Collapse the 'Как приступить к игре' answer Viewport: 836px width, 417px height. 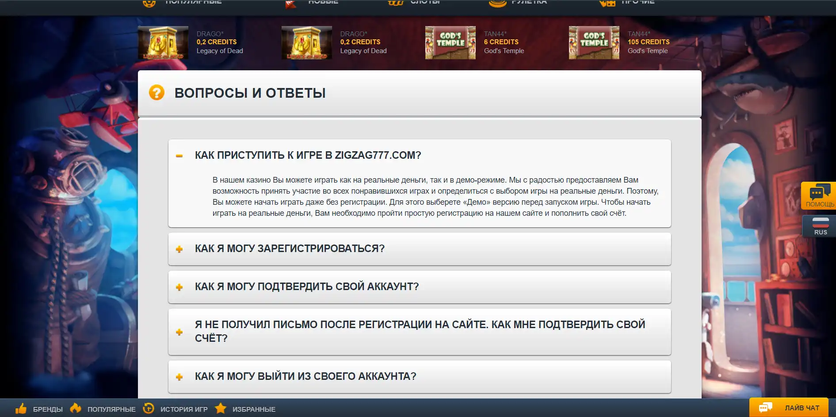pyautogui.click(x=179, y=156)
